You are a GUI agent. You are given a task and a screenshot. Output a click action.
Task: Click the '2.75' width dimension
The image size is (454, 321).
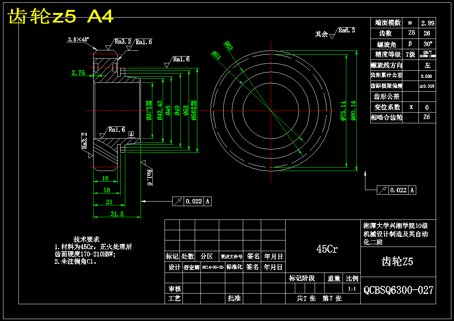tap(78, 73)
